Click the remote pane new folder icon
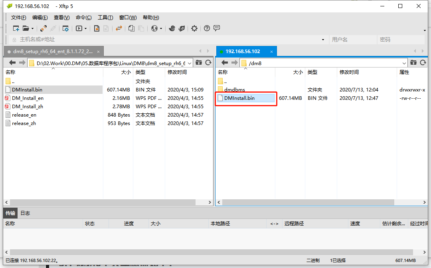431x268 pixels. click(x=413, y=63)
